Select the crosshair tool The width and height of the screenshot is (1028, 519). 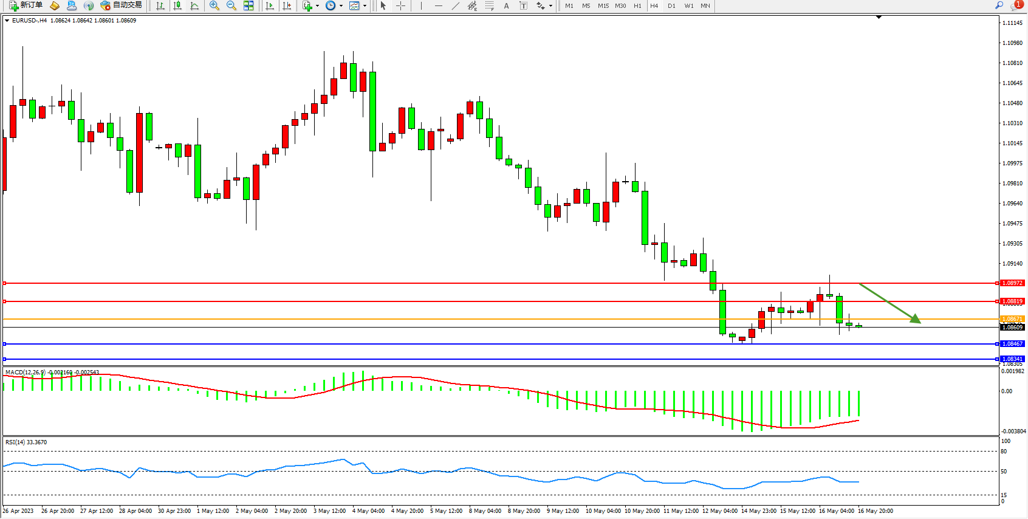(401, 5)
